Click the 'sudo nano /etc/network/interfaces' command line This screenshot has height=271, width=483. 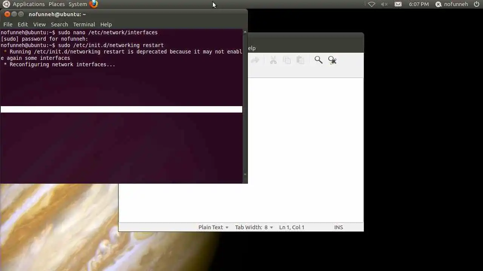point(108,32)
